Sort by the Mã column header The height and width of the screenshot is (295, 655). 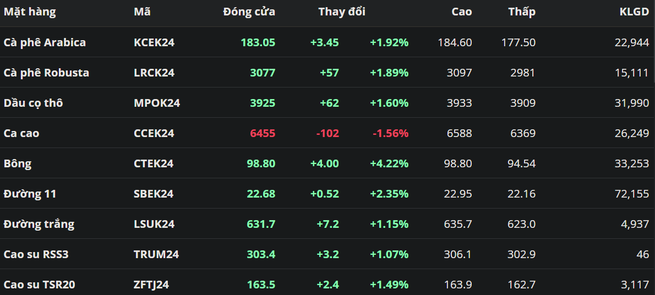(x=142, y=12)
